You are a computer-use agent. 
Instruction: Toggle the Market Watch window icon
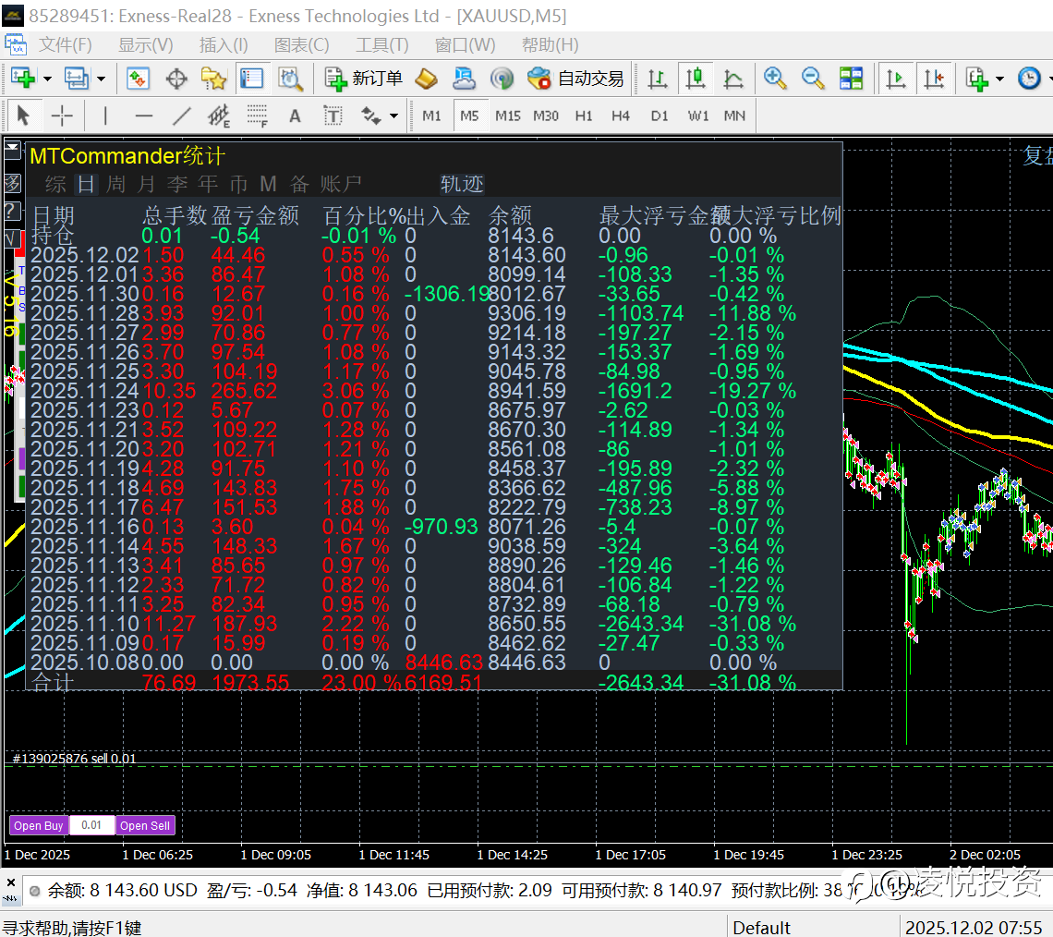click(138, 79)
